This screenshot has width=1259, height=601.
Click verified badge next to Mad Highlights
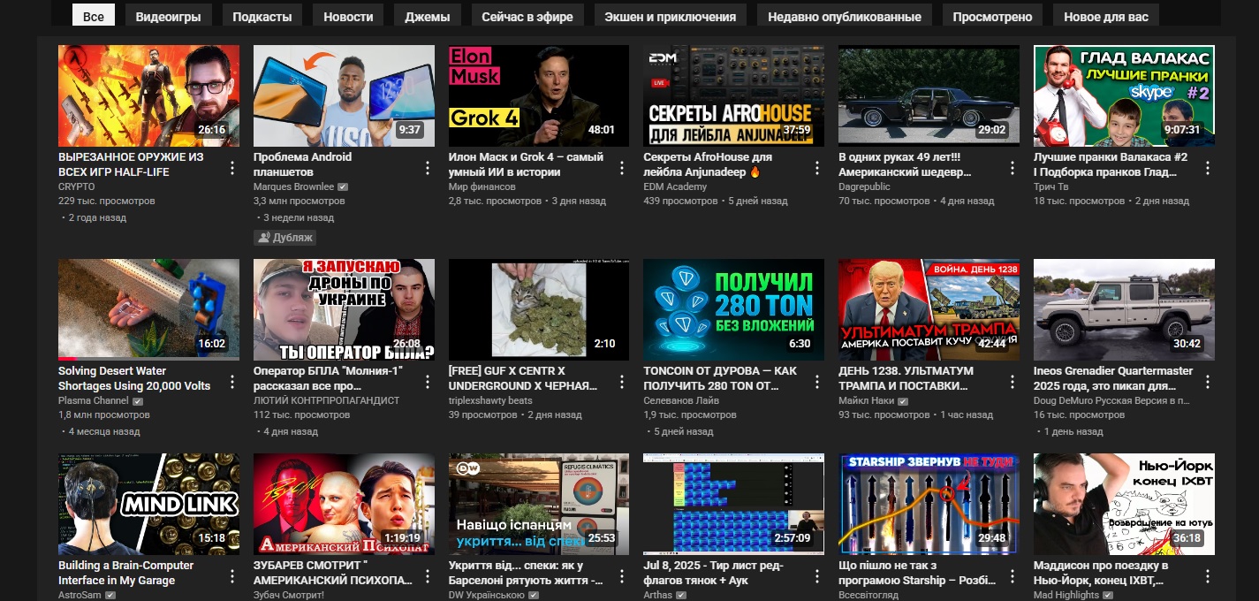(1108, 596)
